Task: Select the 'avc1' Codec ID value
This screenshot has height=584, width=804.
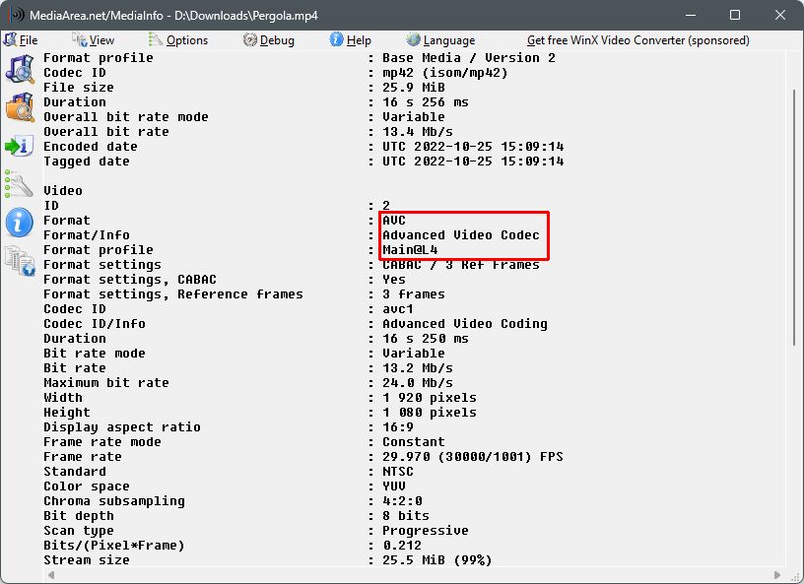Action: pos(397,309)
